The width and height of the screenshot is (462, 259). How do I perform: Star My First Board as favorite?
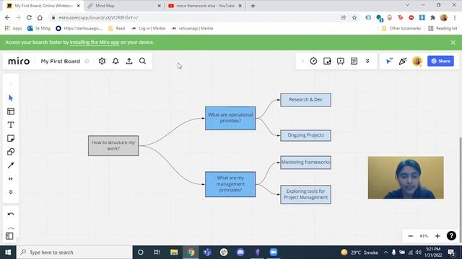[x=87, y=61]
